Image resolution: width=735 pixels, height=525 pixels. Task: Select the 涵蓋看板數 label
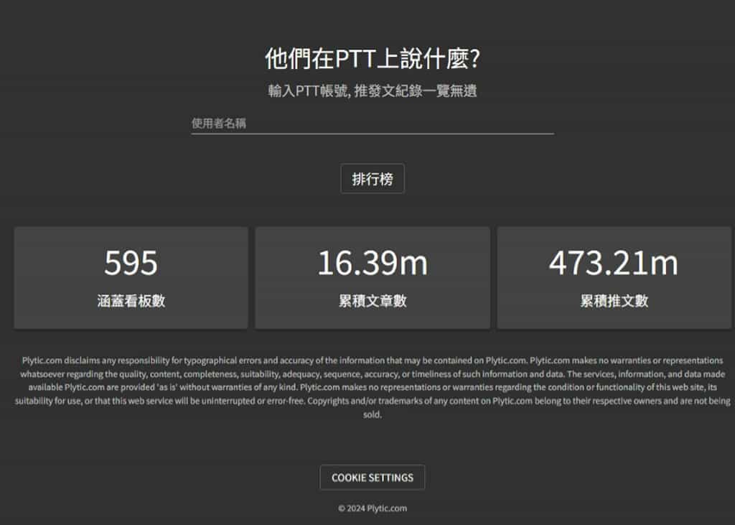pos(131,301)
